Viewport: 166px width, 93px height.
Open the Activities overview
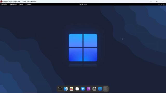coord(4,4)
